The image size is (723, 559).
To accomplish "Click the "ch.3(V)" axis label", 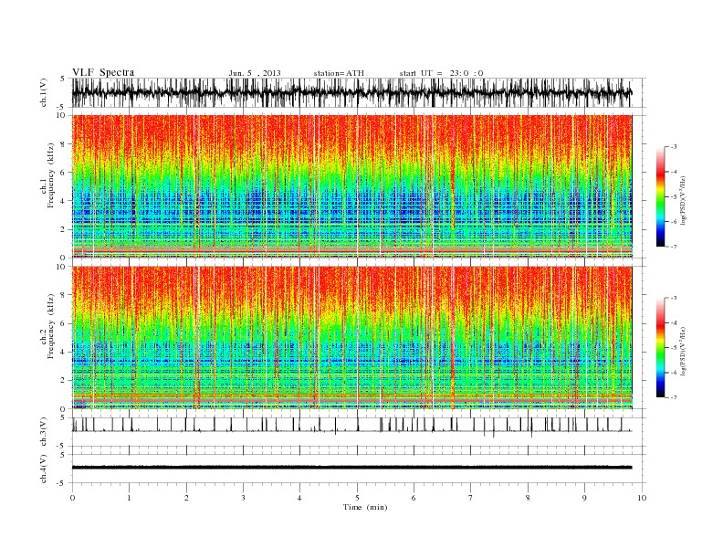I will [x=43, y=431].
